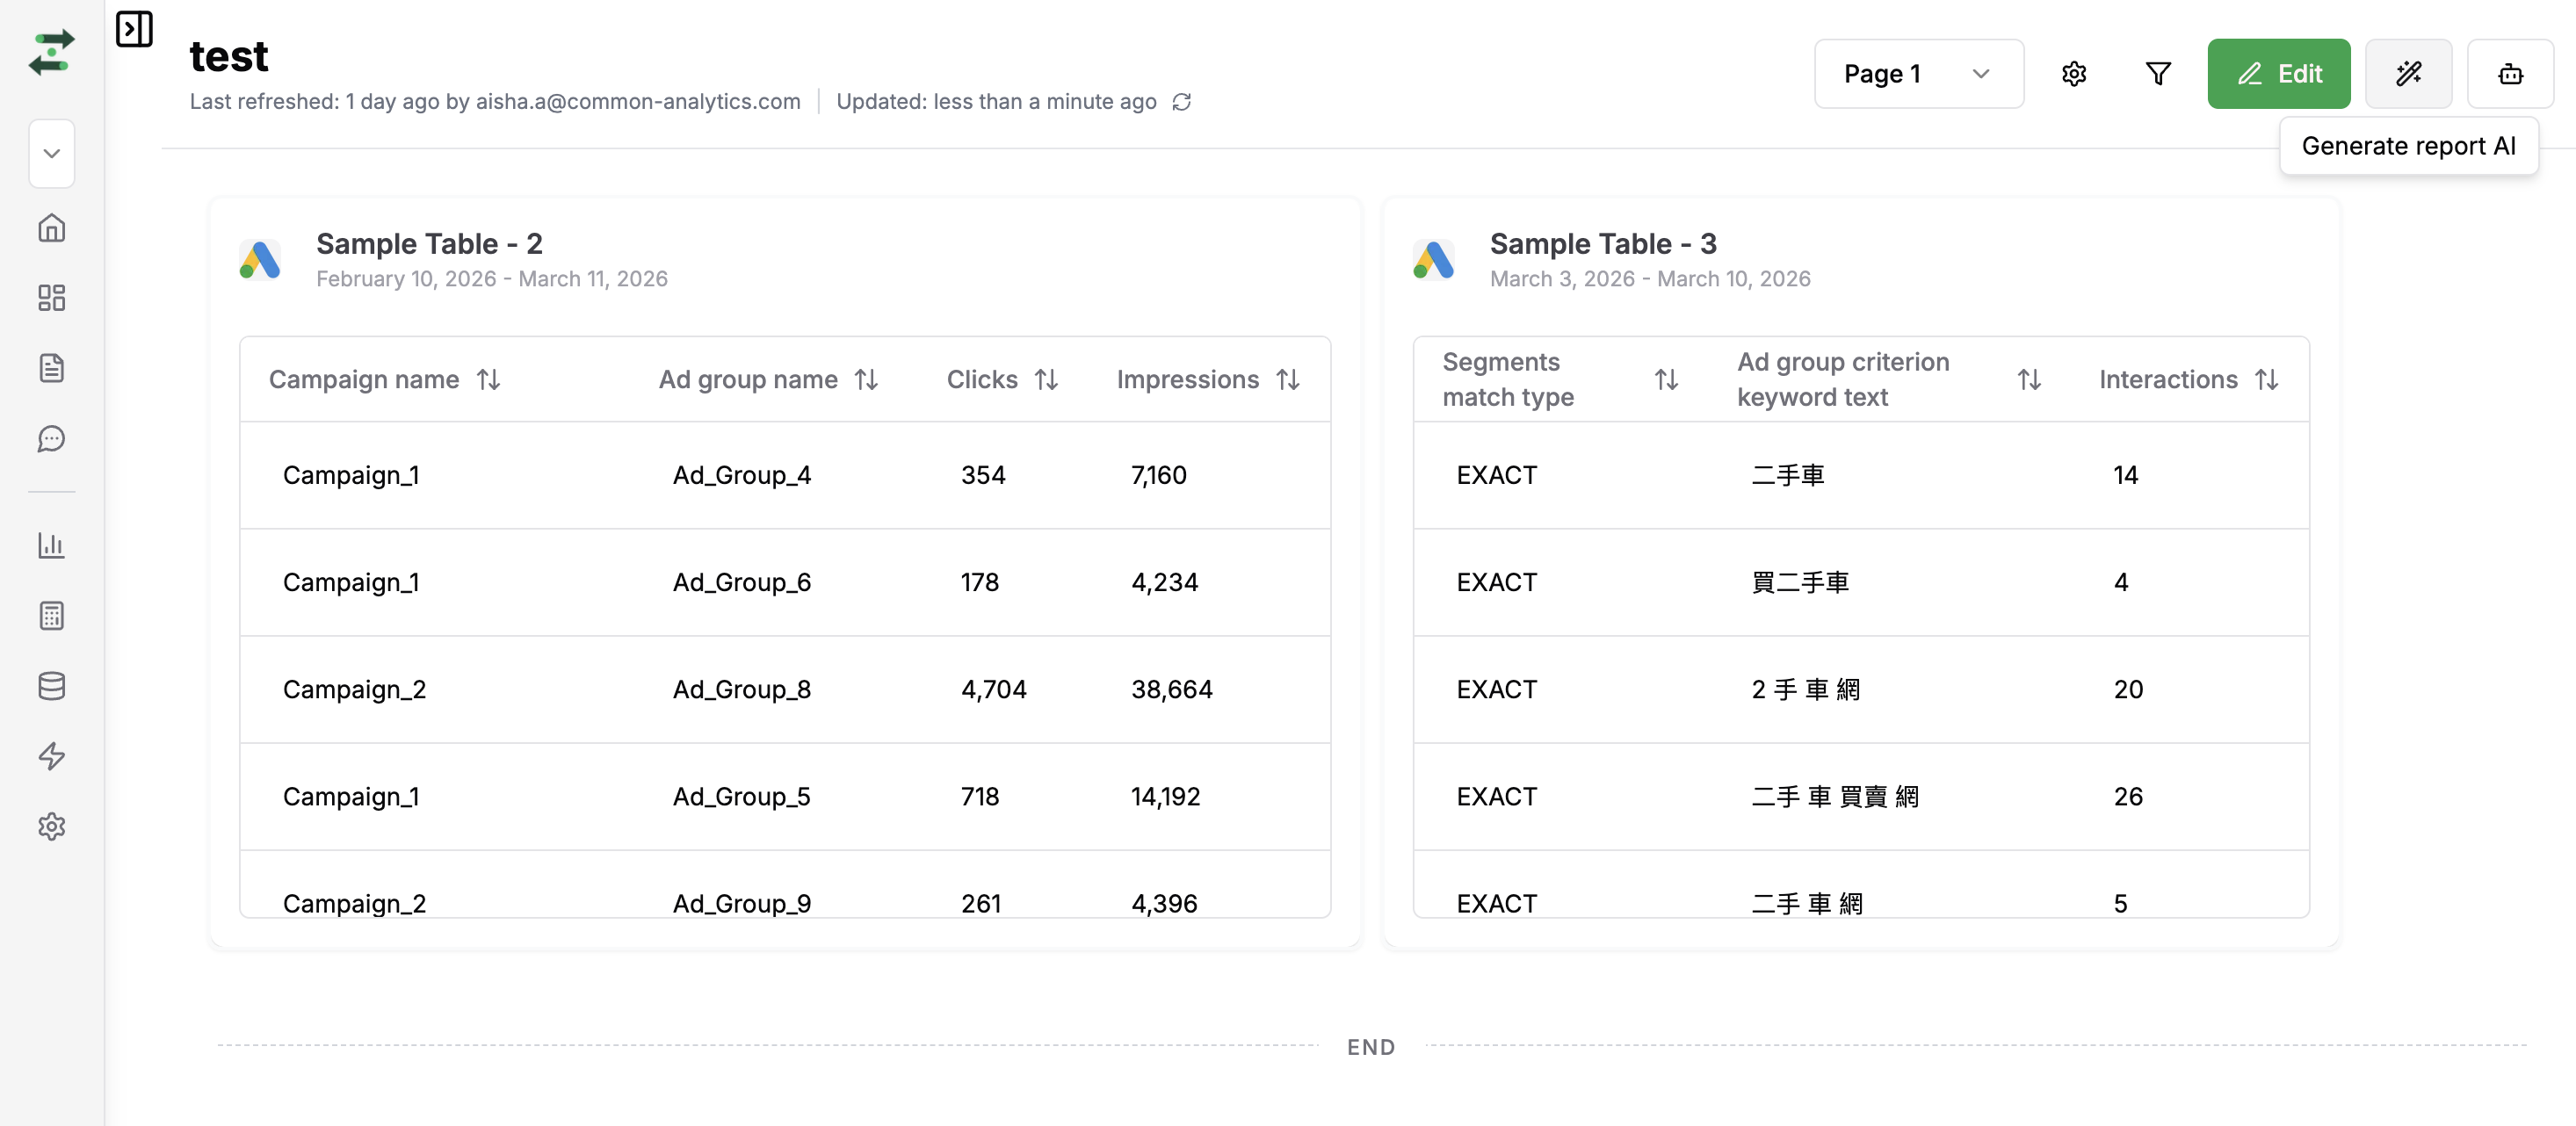Toggle the sidebar expand panel icon

(134, 29)
